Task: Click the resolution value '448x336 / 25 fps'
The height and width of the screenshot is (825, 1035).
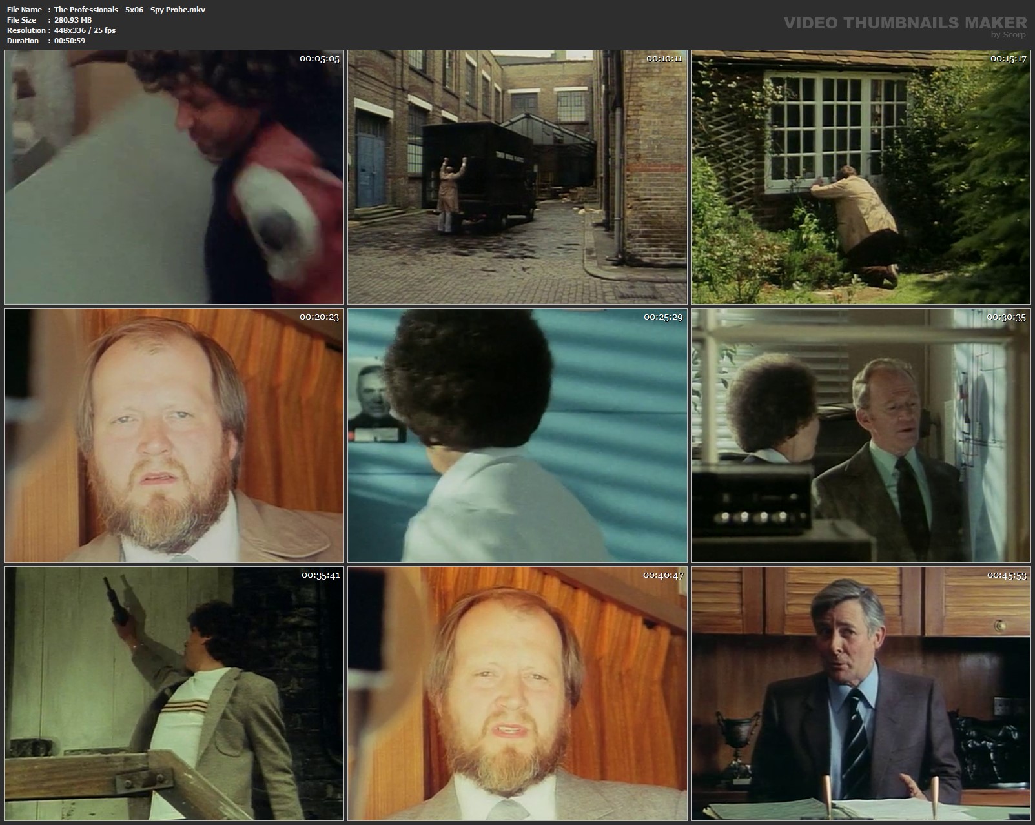Action: point(85,30)
